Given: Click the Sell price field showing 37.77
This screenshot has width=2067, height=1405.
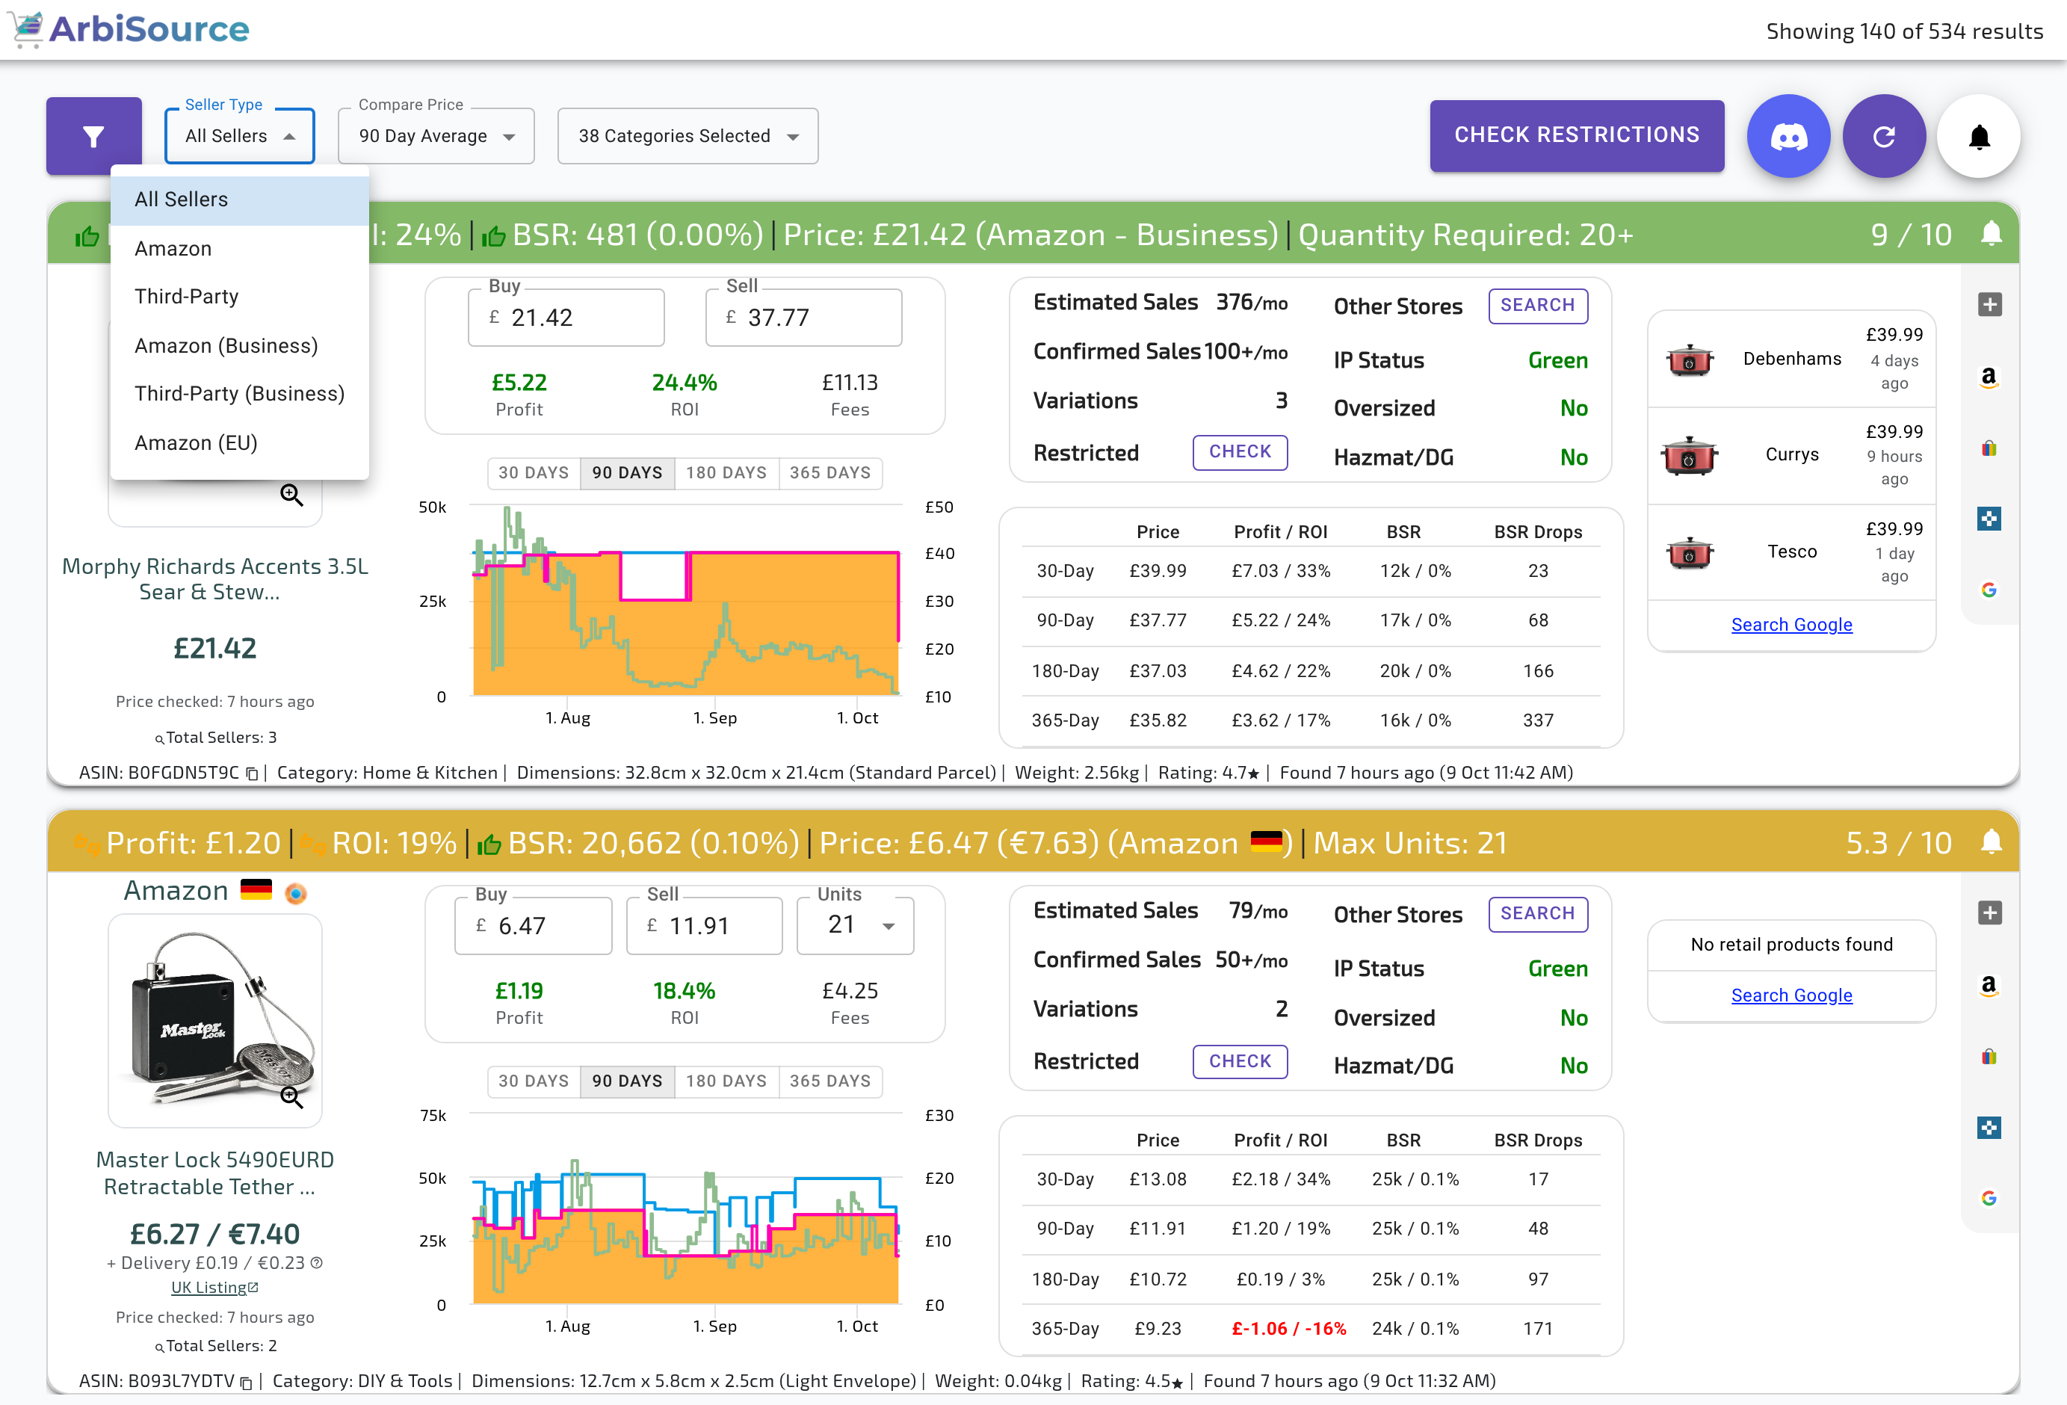Looking at the screenshot, I should pos(803,318).
